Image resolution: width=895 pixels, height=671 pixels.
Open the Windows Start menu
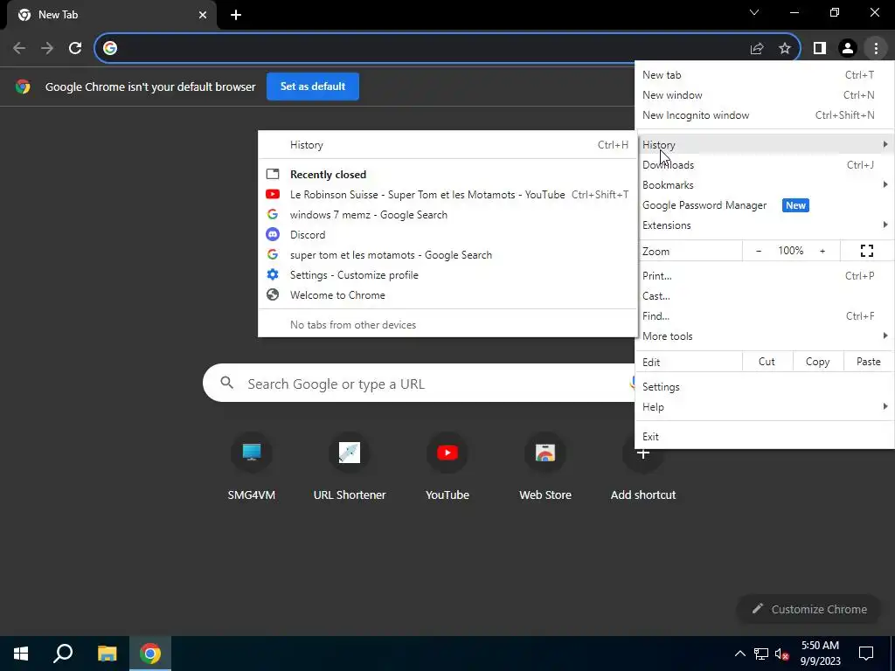click(21, 654)
